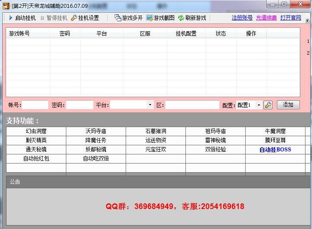Pause auto-play using 暂停挂机
Screen dimensions: 312x229
click(54, 18)
